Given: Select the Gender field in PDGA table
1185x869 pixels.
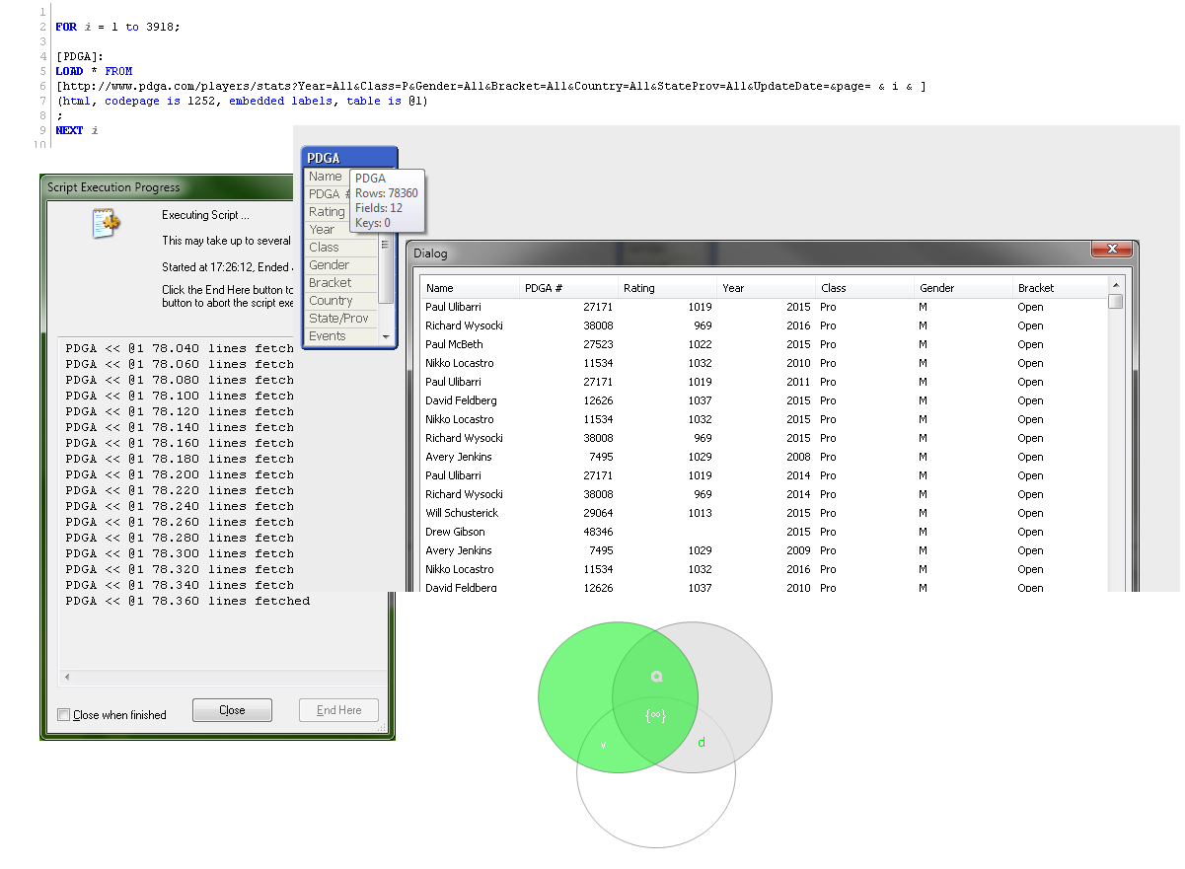Looking at the screenshot, I should 329,265.
